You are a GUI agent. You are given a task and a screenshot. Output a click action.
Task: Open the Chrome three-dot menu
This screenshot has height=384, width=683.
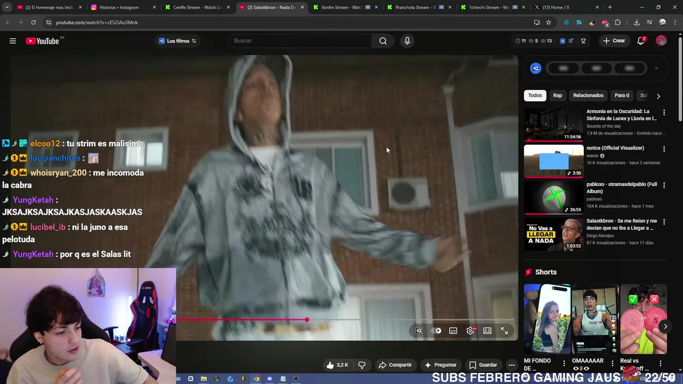pos(675,22)
